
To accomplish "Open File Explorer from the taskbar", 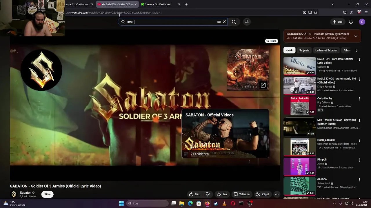I will [182, 203].
